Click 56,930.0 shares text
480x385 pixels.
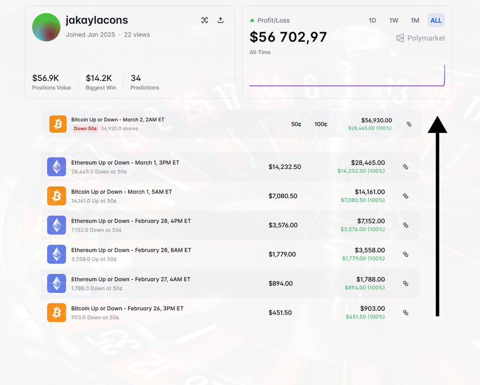pyautogui.click(x=120, y=129)
